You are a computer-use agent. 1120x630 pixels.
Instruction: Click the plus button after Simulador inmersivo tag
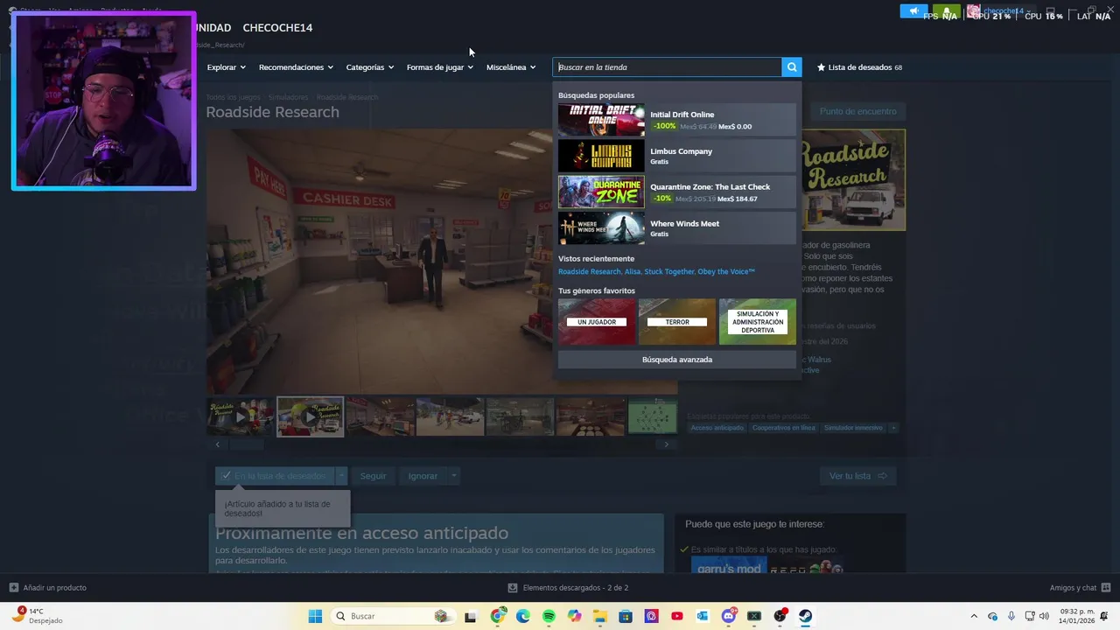(893, 428)
